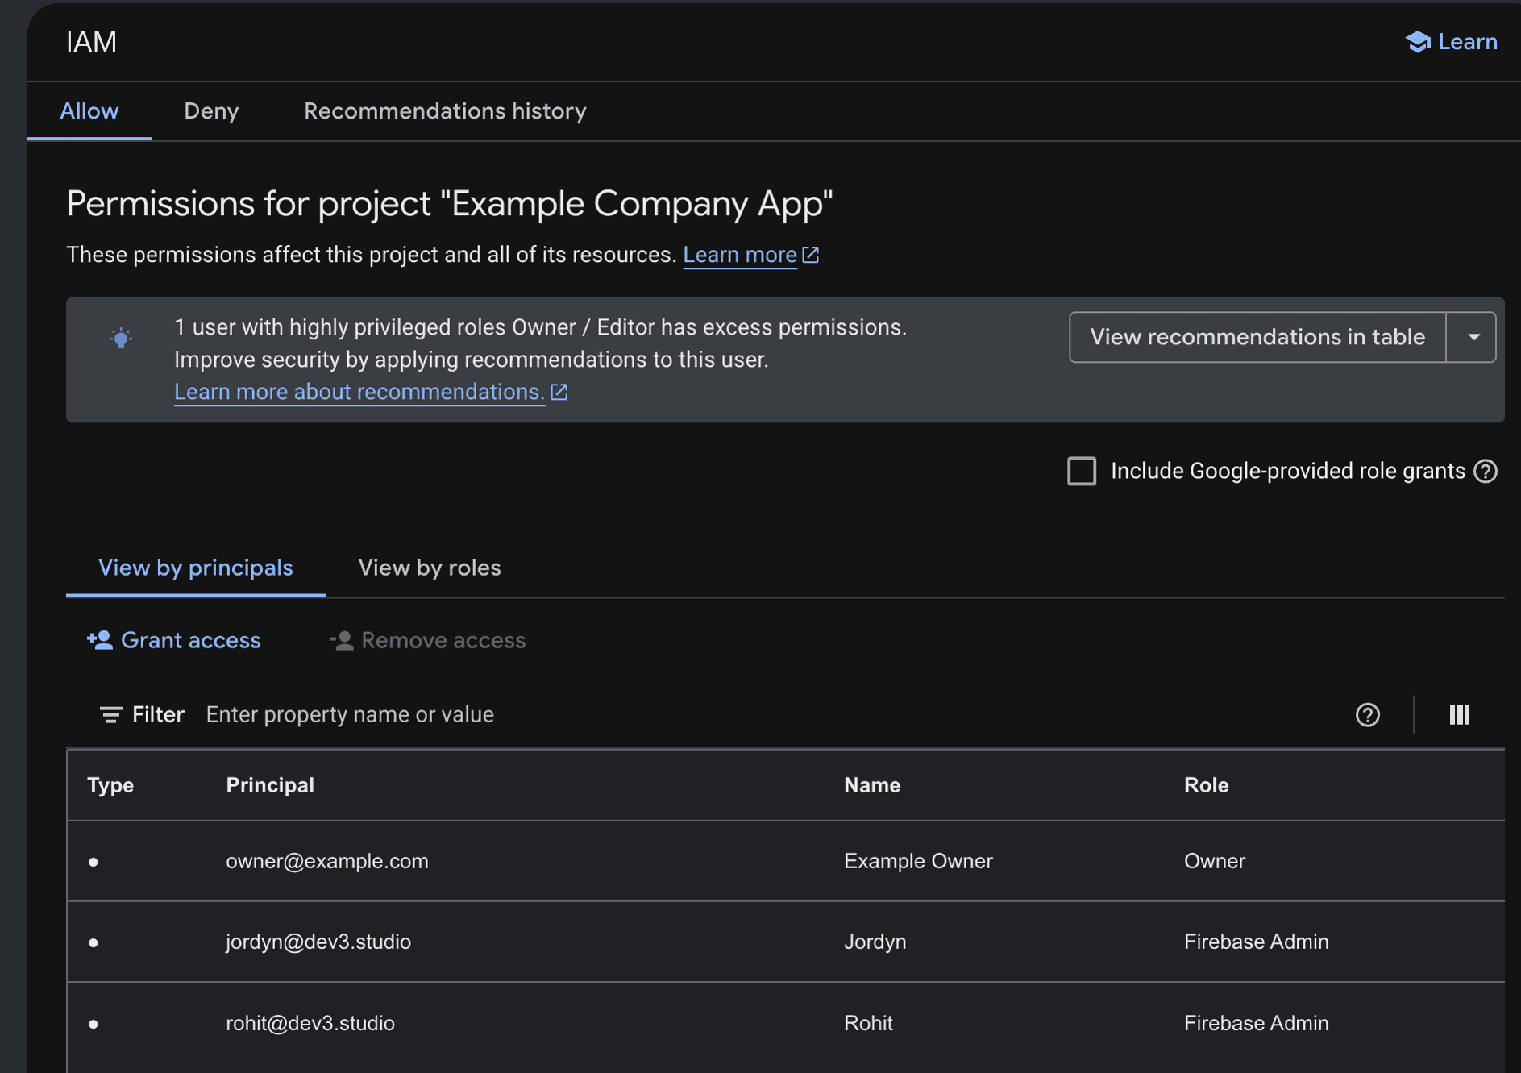
Task: Select owner@example.com principal cell
Action: click(327, 861)
